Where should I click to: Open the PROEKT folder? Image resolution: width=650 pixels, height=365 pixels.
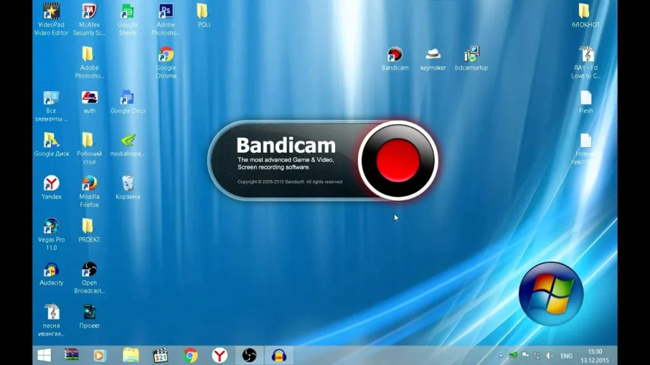click(x=89, y=230)
